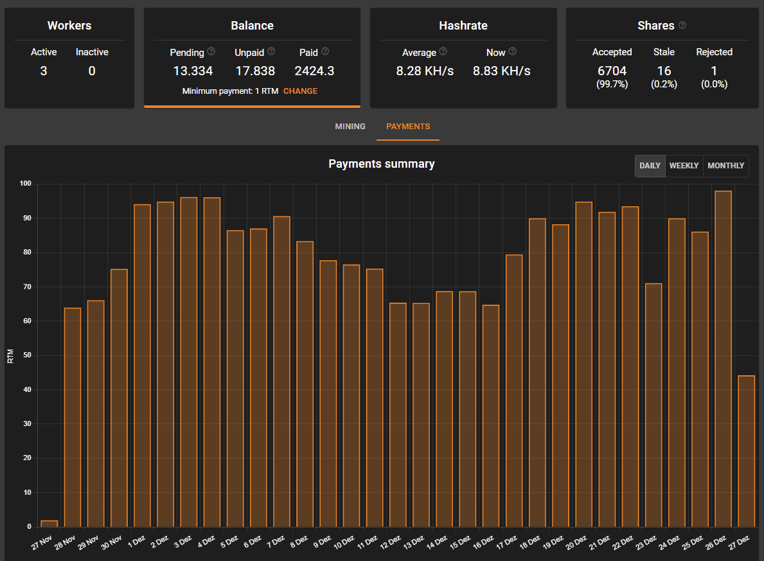Select the 23 Dez payment bar
Viewport: 764px width, 561px height.
point(653,405)
